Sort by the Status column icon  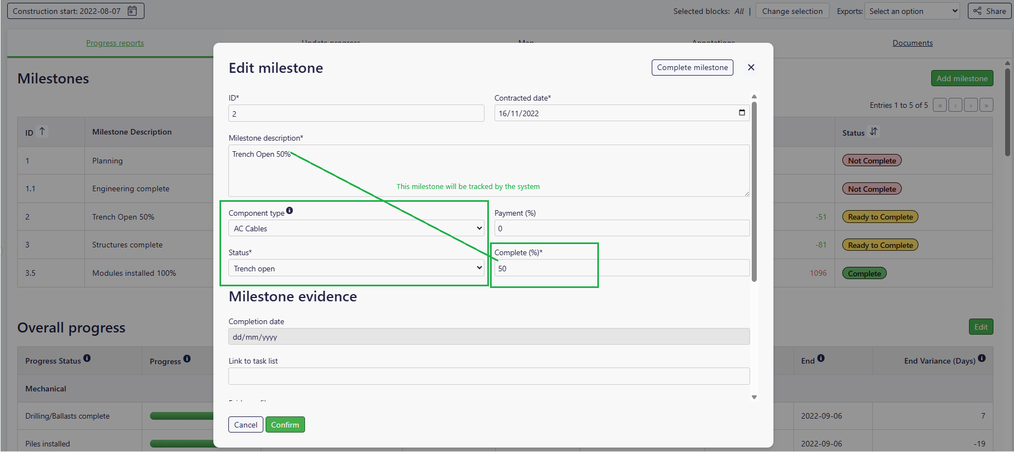(873, 132)
